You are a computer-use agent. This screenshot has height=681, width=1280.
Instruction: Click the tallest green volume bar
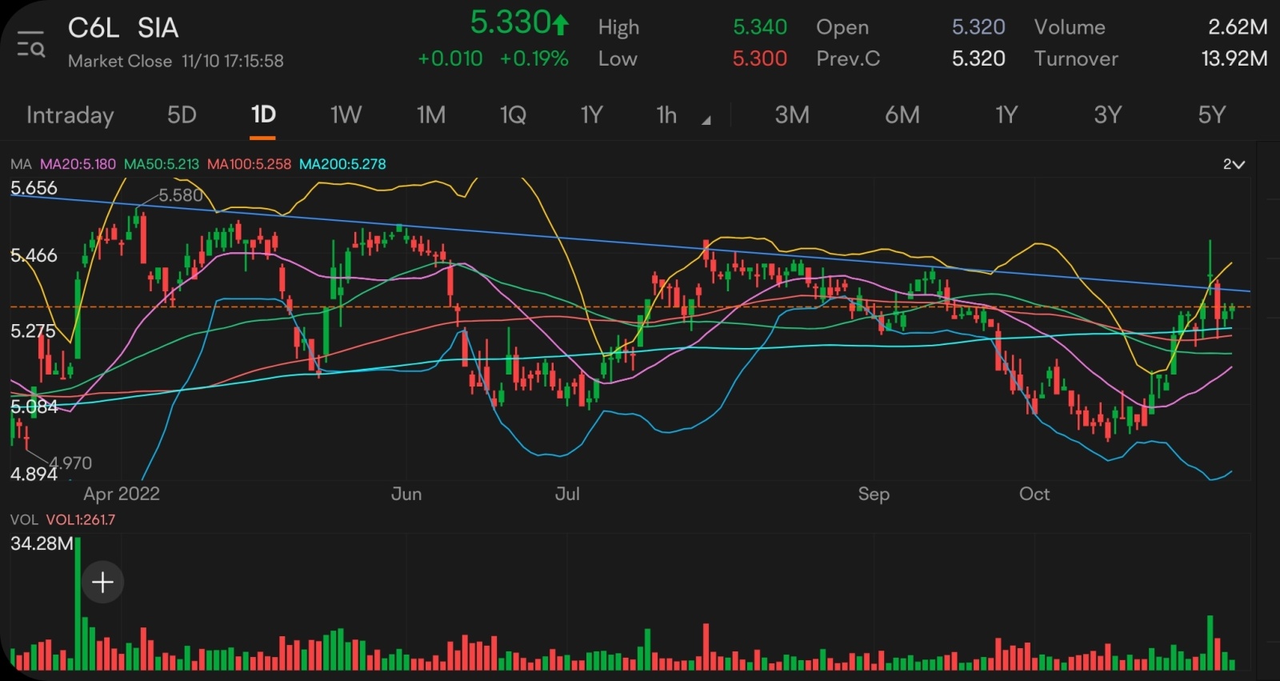click(x=78, y=603)
